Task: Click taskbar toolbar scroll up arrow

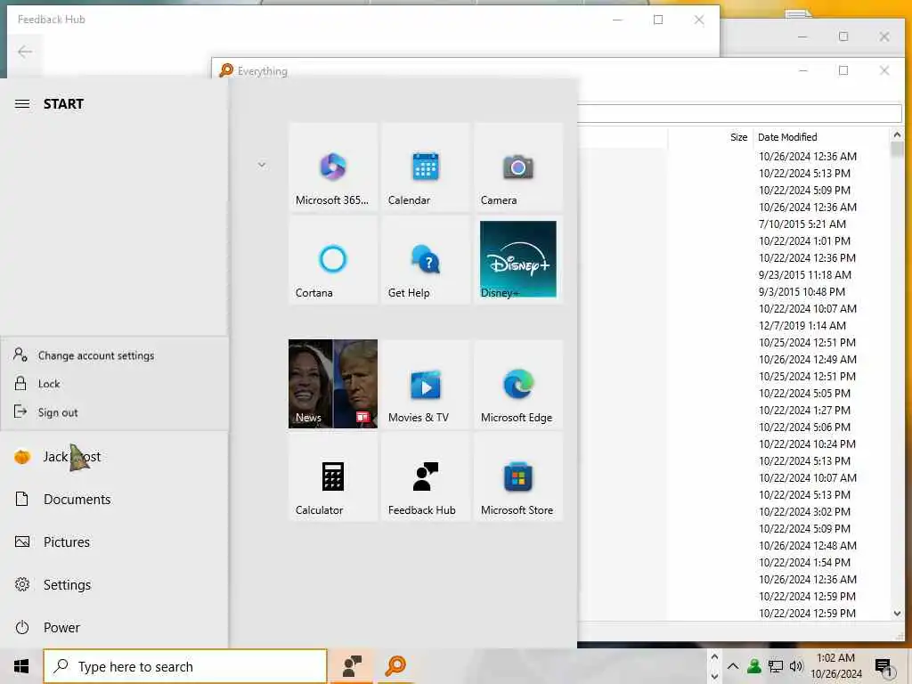Action: pos(714,657)
